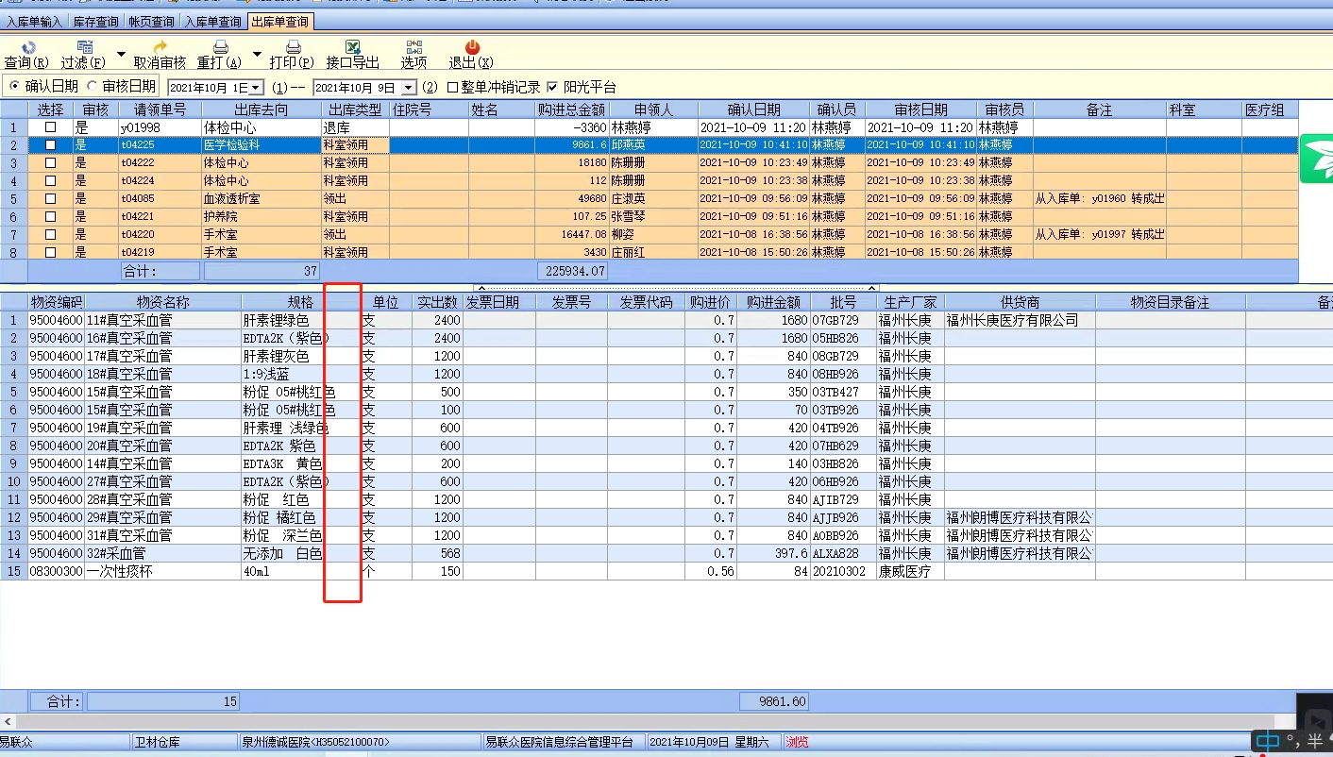Click the 取消审核 cancel-audit icon
This screenshot has width=1333, height=757.
click(x=160, y=47)
